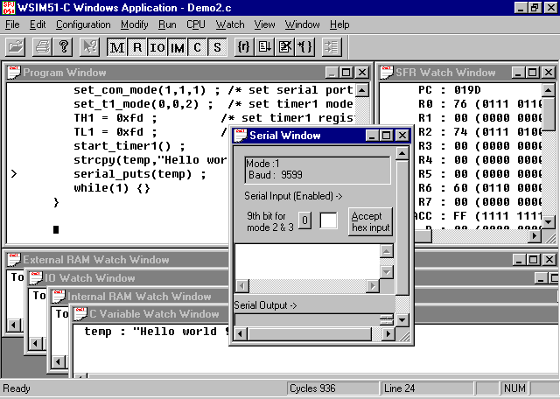The height and width of the screenshot is (399, 560).
Task: Click Program Window scroll up arrow
Action: pos(362,90)
